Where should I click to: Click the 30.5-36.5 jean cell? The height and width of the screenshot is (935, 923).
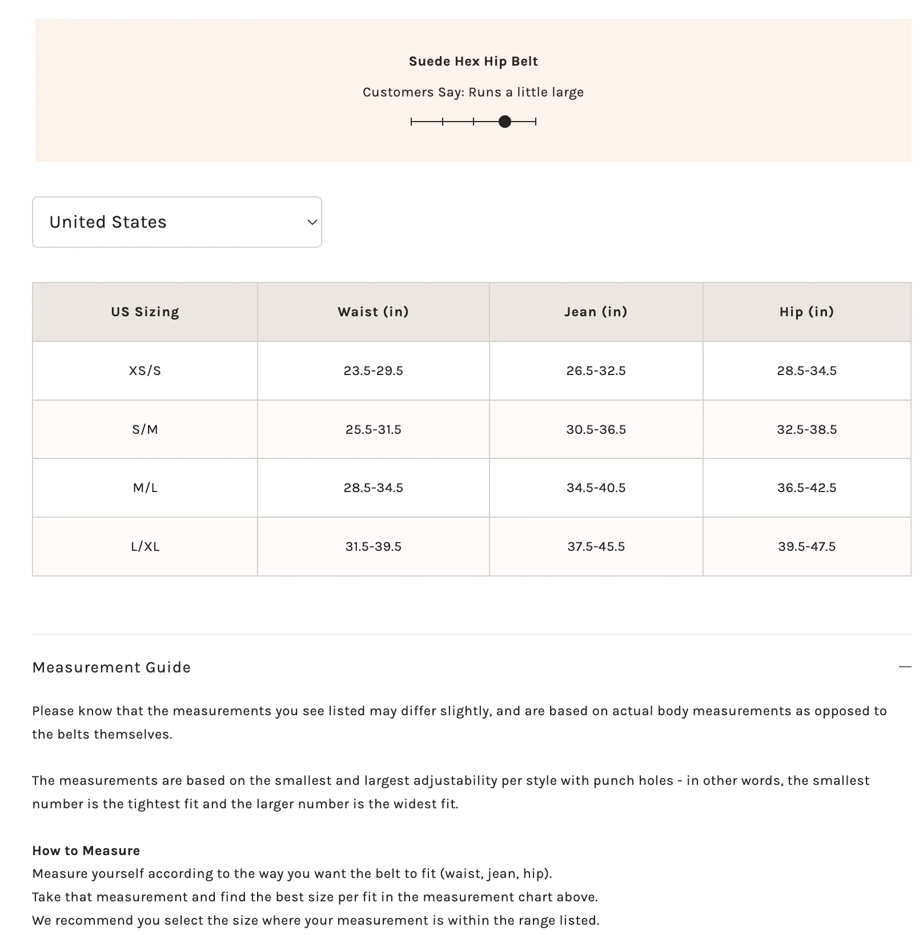point(596,429)
